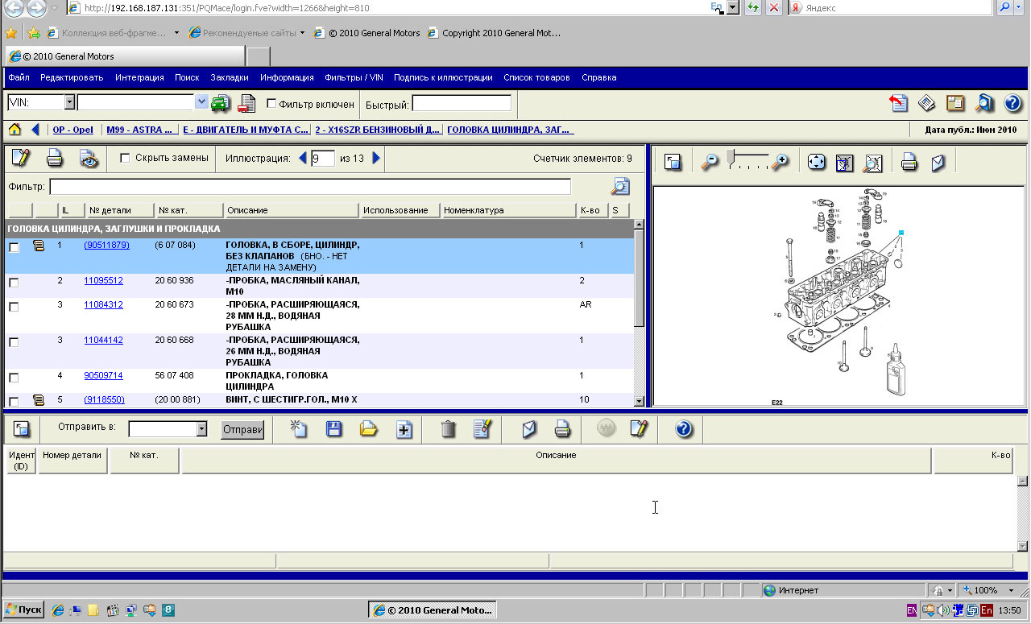Click the printer icon above parts list

[x=55, y=159]
